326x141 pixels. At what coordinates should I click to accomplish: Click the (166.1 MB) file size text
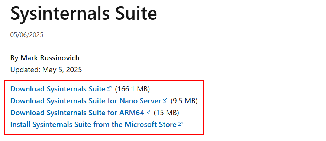tap(132, 89)
